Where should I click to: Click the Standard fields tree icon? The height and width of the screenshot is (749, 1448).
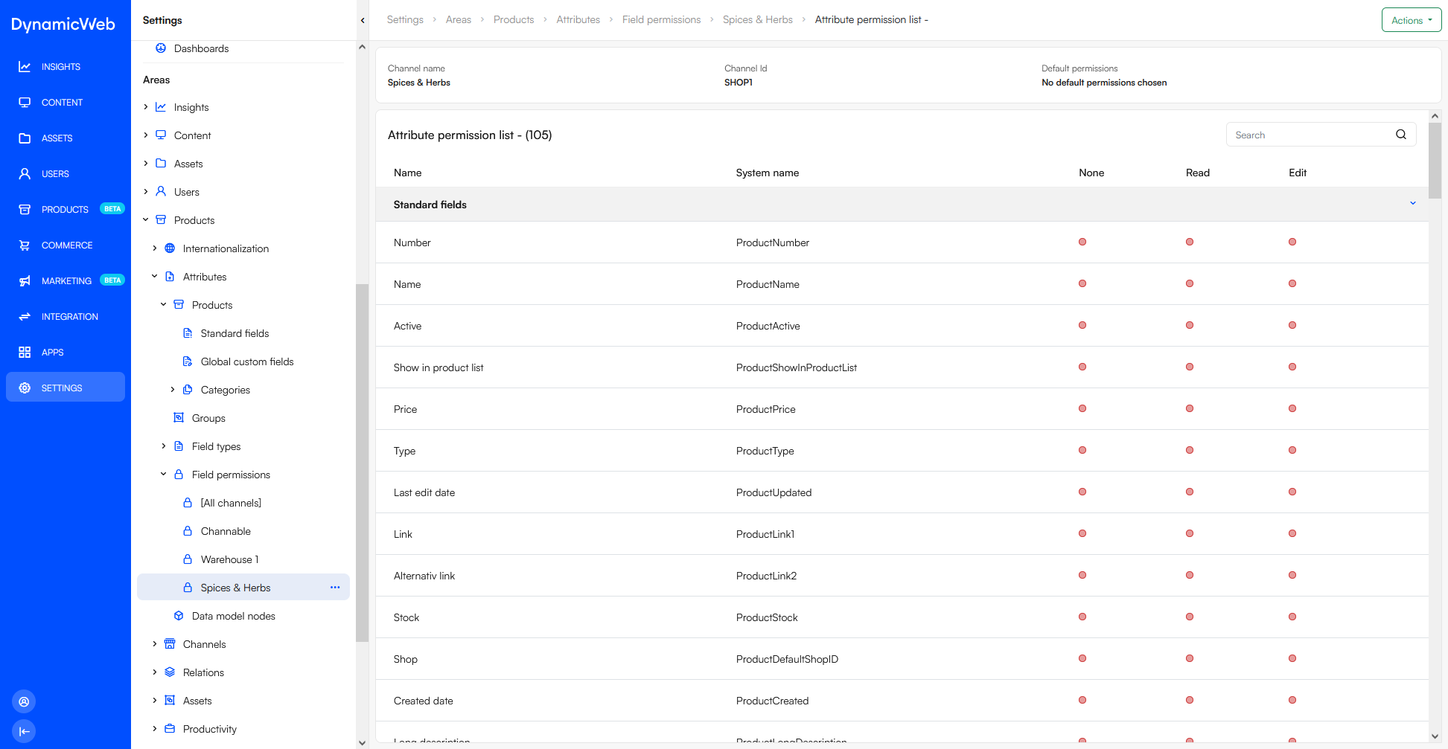click(188, 333)
